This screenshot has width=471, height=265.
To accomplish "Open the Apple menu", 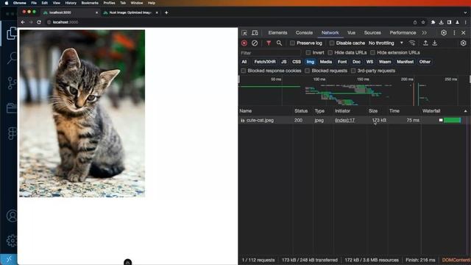I will click(x=7, y=3).
